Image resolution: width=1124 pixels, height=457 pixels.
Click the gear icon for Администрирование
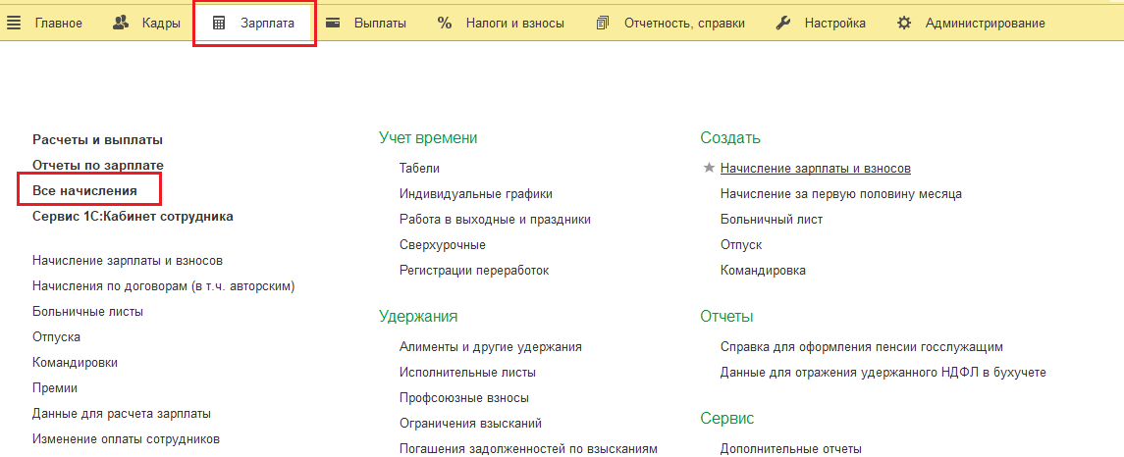coord(904,23)
